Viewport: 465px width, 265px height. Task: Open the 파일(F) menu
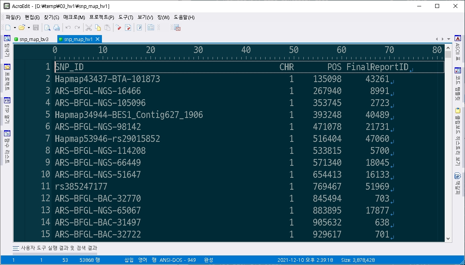point(13,17)
